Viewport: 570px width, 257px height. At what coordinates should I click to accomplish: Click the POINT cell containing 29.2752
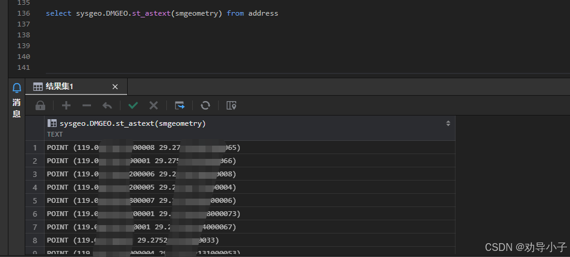click(249, 240)
